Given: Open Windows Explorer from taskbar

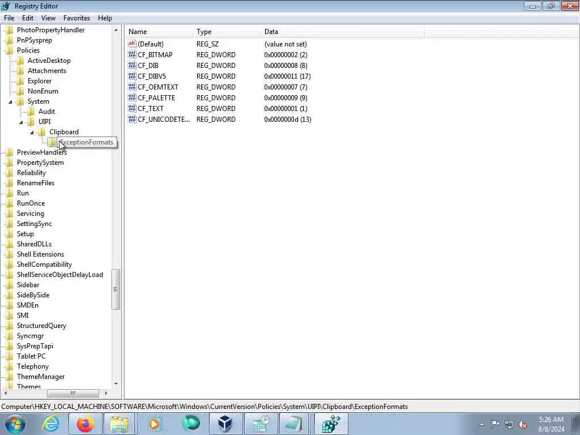Looking at the screenshot, I should (x=120, y=424).
